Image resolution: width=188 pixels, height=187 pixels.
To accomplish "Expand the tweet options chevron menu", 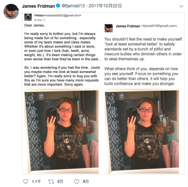I will (181, 6).
